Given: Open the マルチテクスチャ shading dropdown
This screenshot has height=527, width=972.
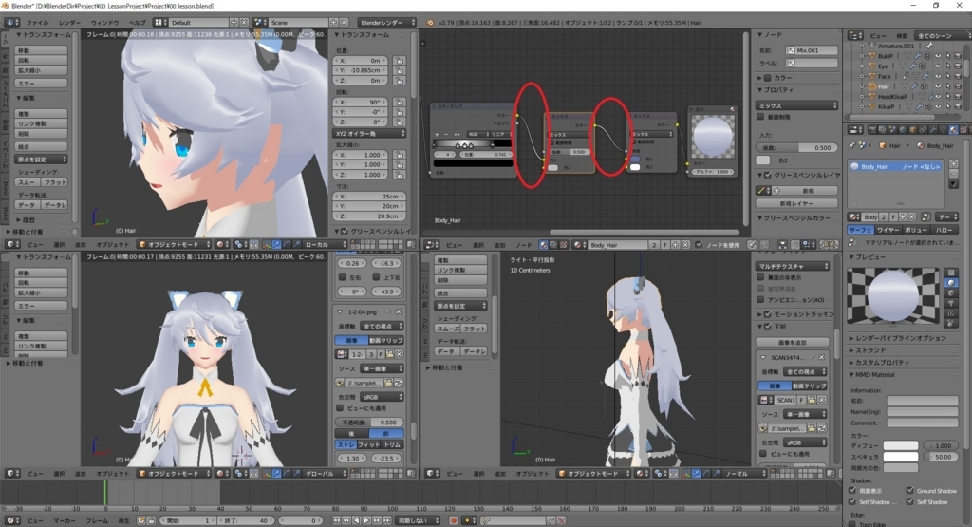Looking at the screenshot, I should pyautogui.click(x=793, y=266).
